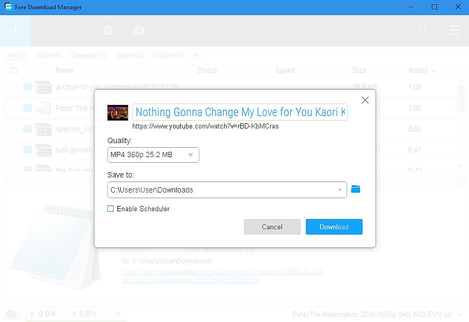Enable the Scheduler checkbox

[x=110, y=209]
